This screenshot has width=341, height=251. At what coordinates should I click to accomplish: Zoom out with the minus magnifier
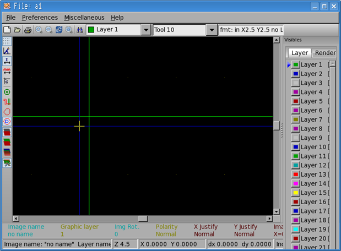[x=48, y=30]
